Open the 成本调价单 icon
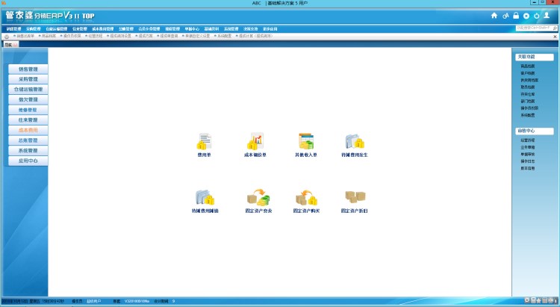 tap(255, 141)
